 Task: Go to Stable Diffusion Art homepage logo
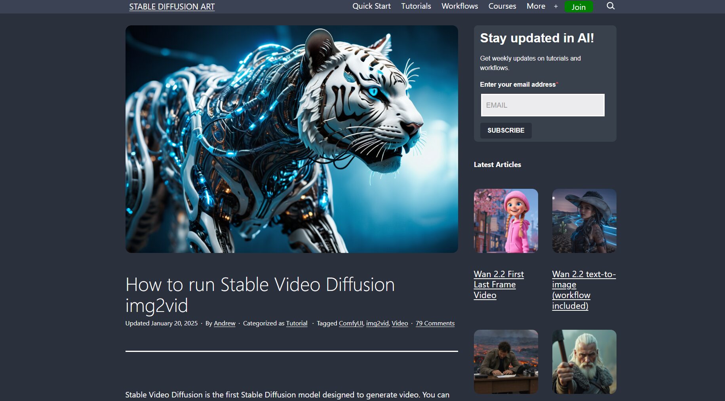pyautogui.click(x=172, y=7)
